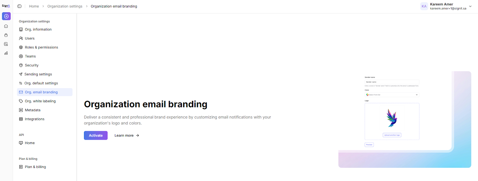Viewport: 478px width, 181px height.
Task: Click the purple plus create button
Action: 6,16
